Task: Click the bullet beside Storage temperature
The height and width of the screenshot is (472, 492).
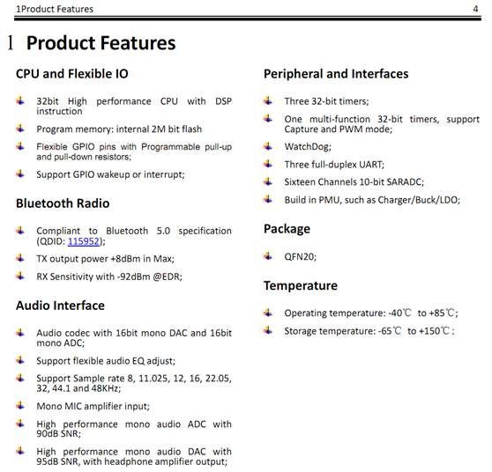Action: (268, 330)
